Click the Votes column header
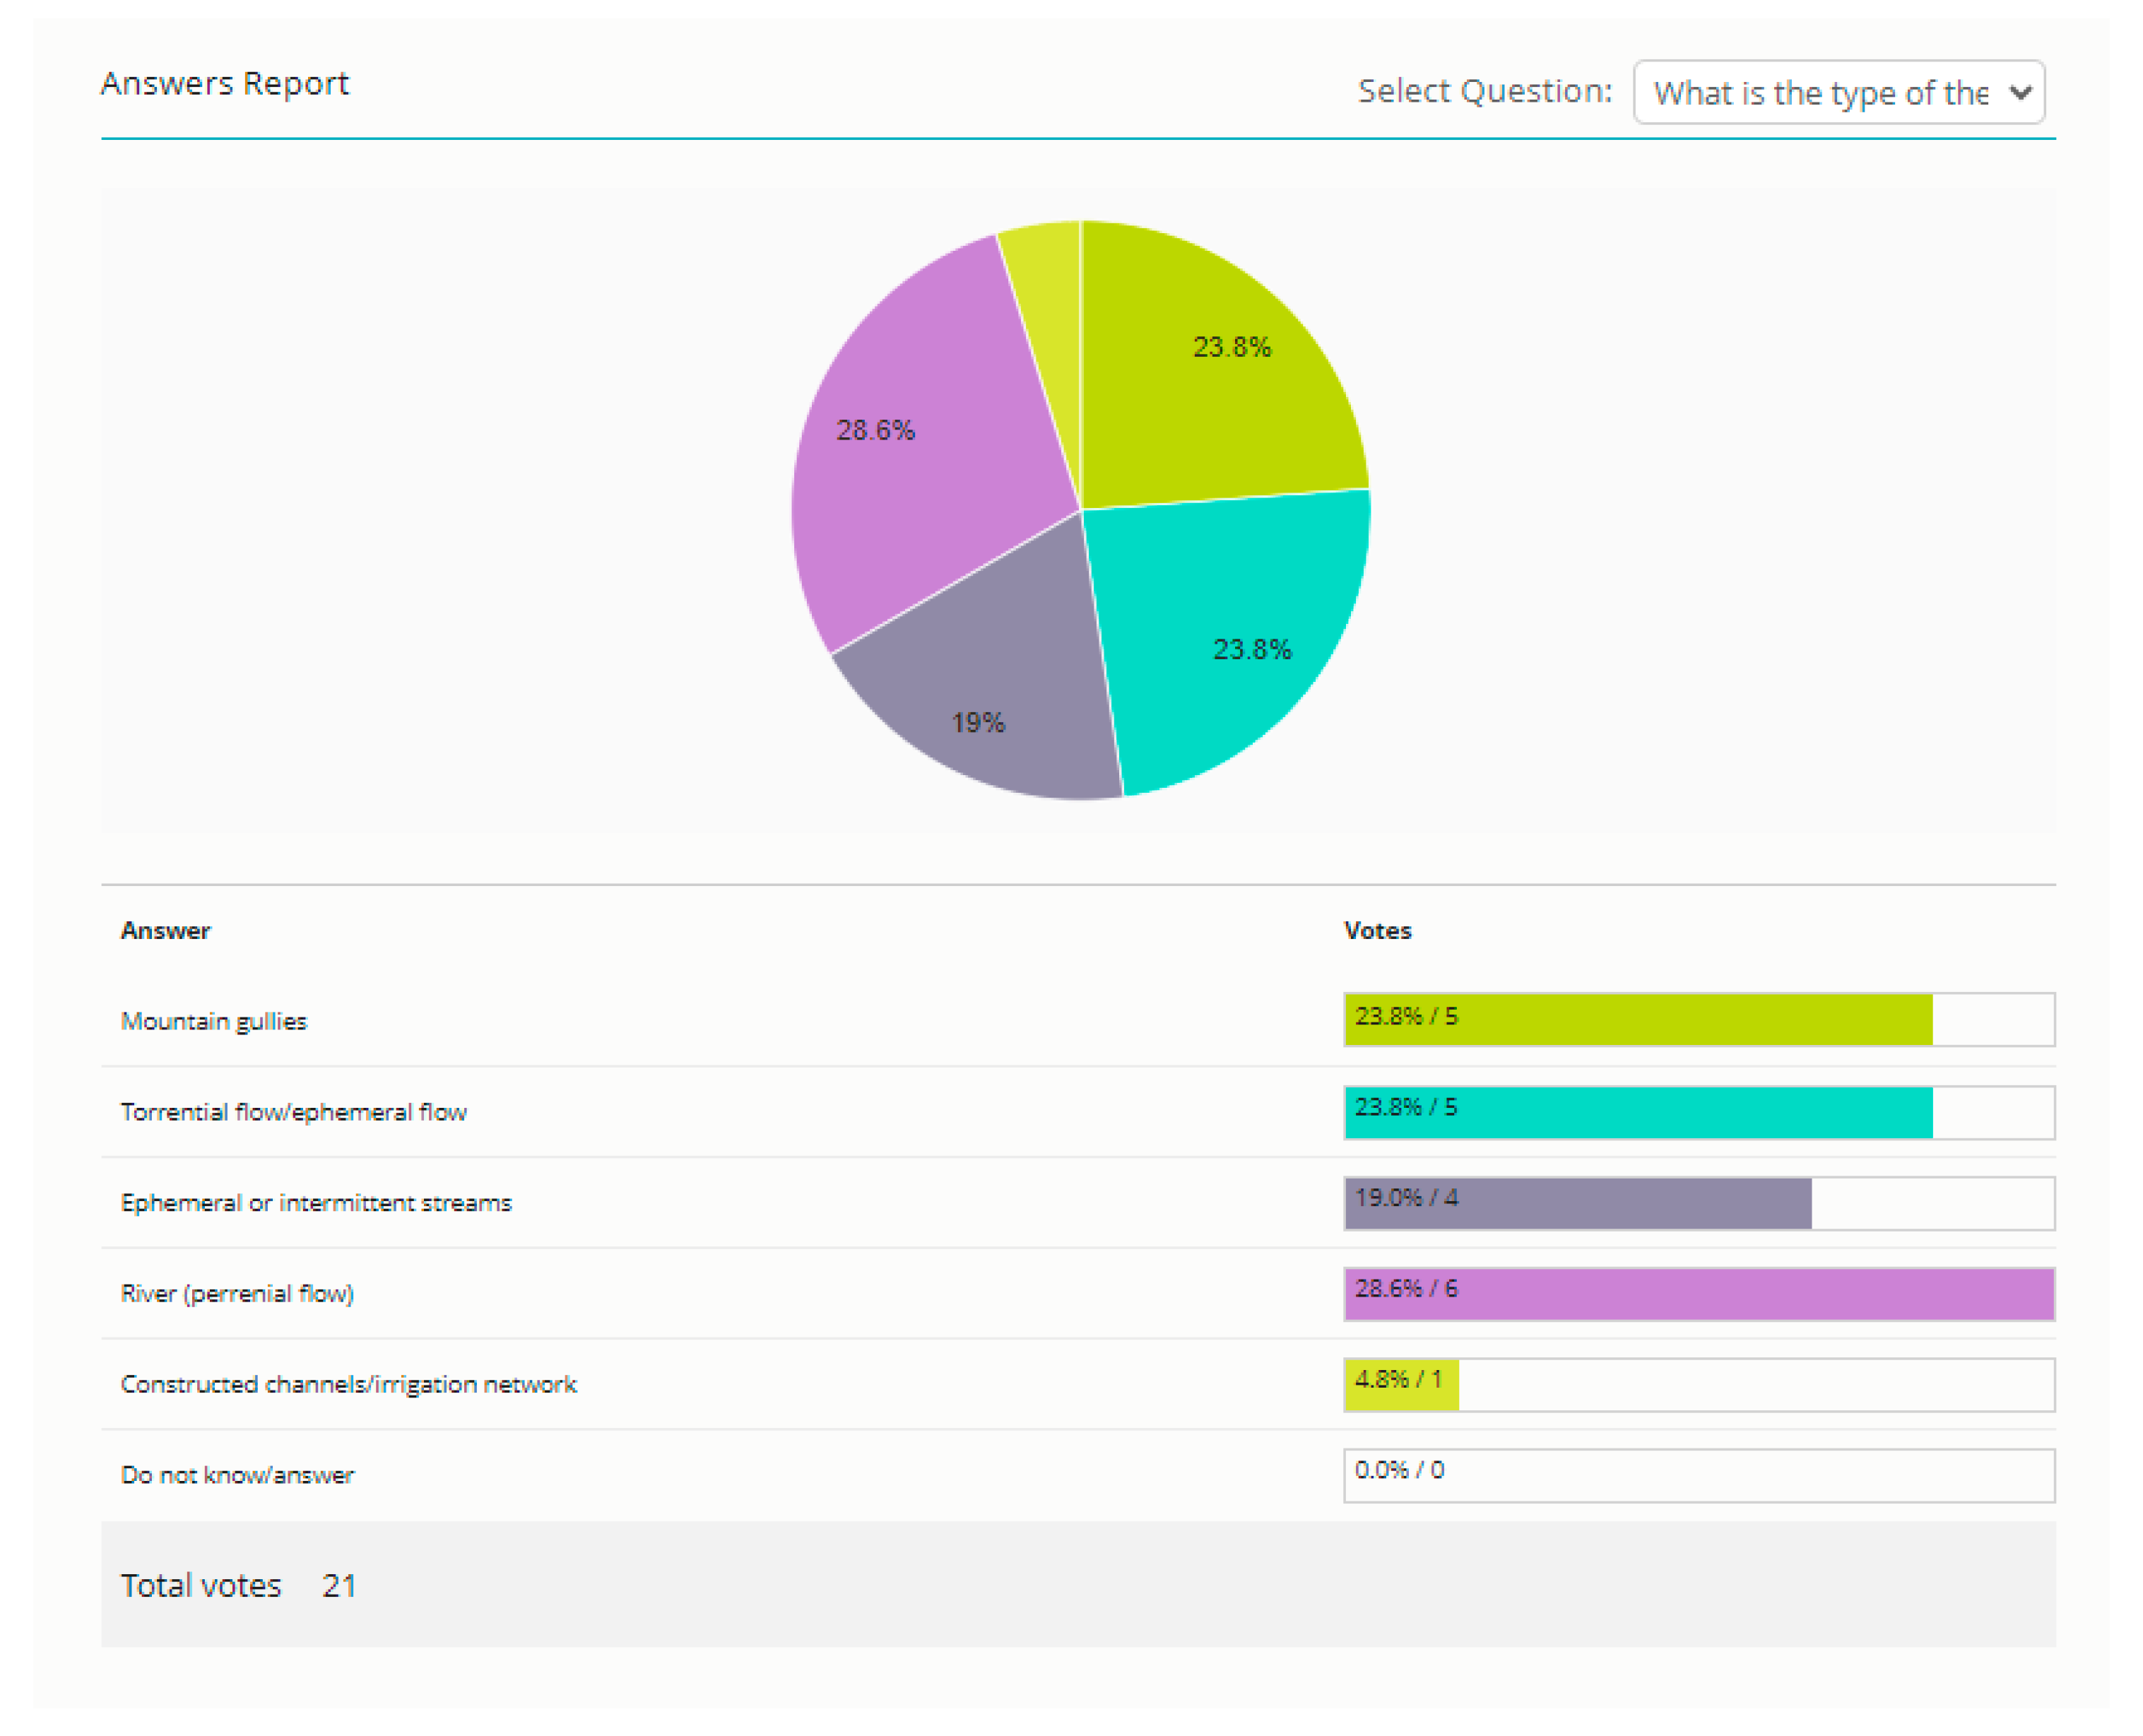The height and width of the screenshot is (1736, 2143). (1377, 931)
